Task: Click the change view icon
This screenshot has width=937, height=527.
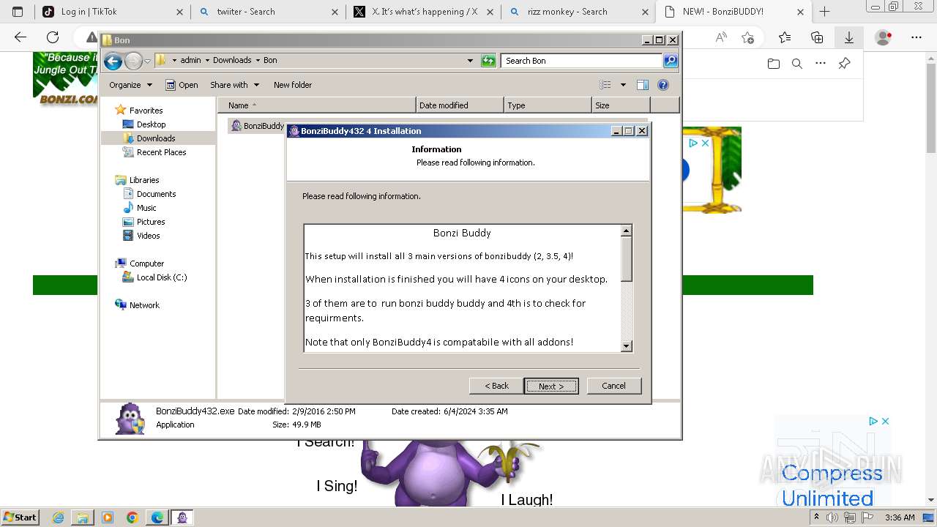Action: (x=605, y=85)
